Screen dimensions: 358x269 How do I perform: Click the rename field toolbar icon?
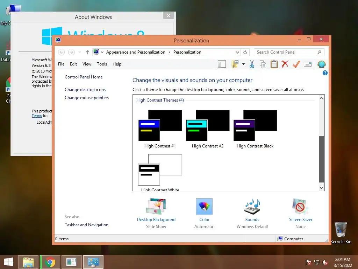click(x=308, y=64)
